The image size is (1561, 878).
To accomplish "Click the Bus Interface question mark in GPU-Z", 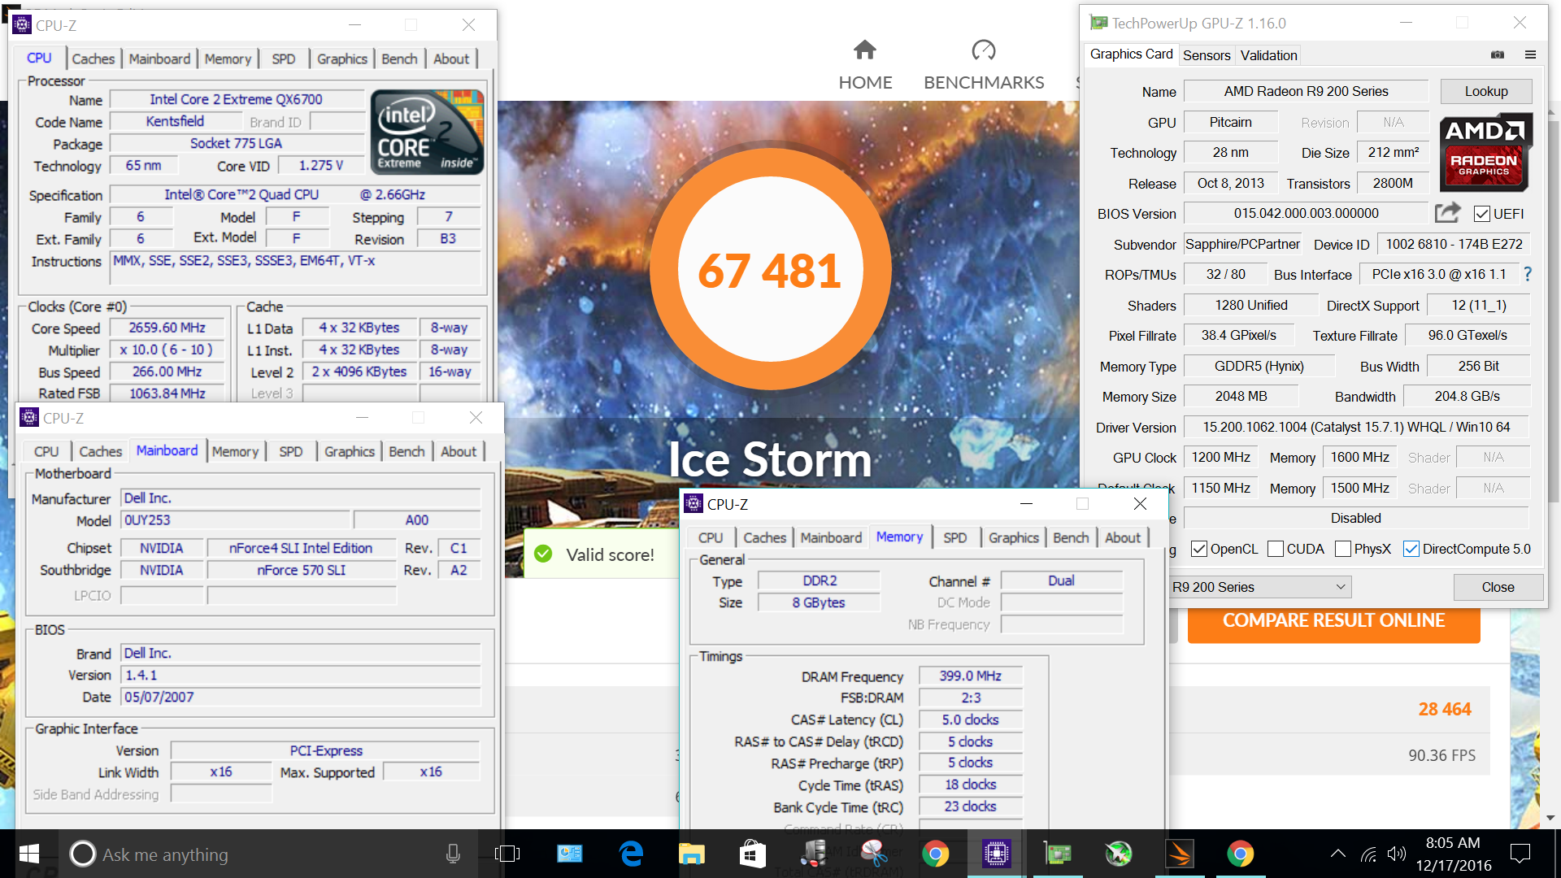I will pyautogui.click(x=1527, y=274).
